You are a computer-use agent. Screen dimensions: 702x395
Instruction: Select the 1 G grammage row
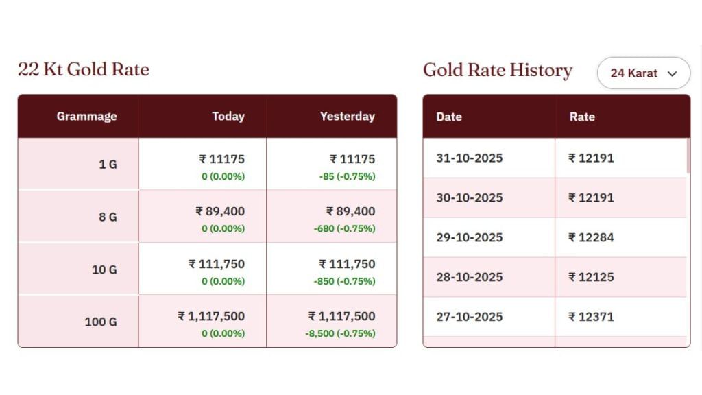point(108,165)
